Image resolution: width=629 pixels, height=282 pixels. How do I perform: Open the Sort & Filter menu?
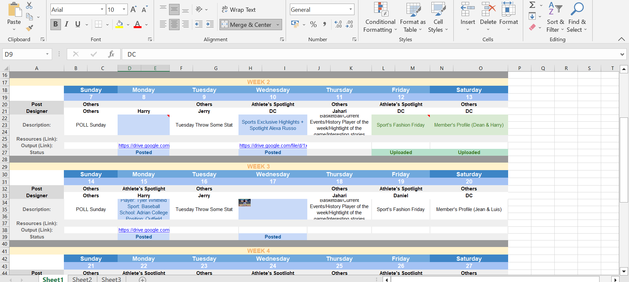[555, 17]
